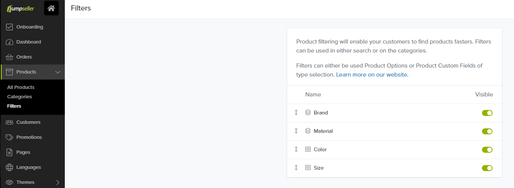Click the Customers people icon
This screenshot has width=514, height=188.
point(9,122)
